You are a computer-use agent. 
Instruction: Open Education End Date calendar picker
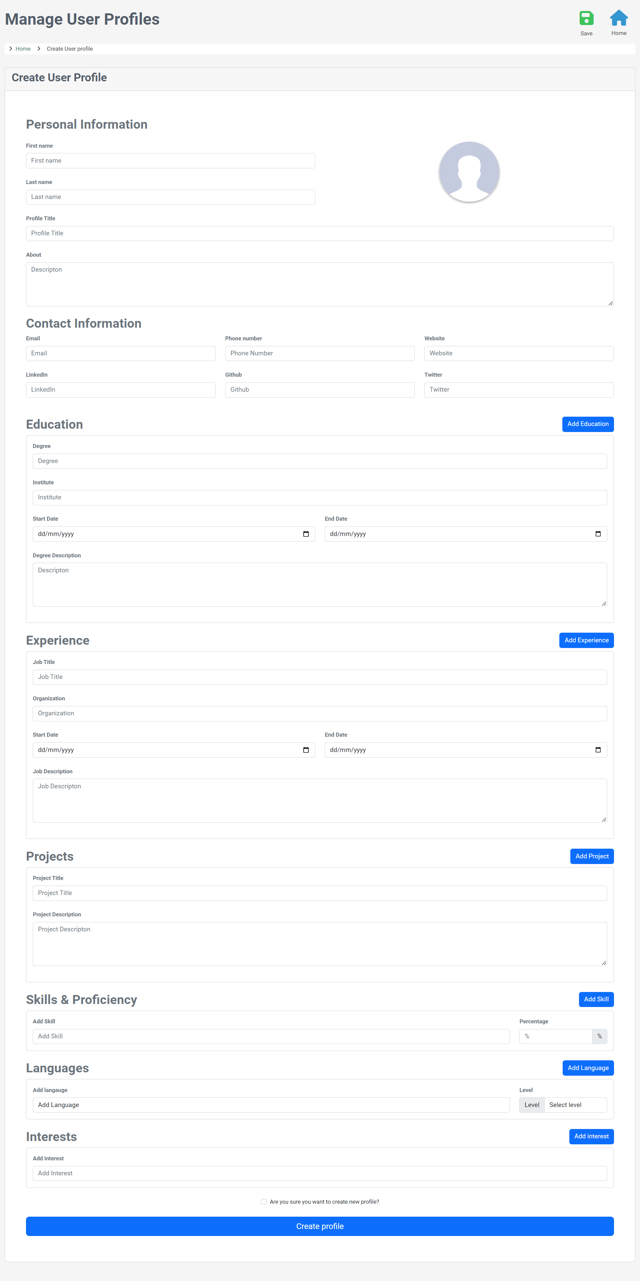pyautogui.click(x=598, y=534)
